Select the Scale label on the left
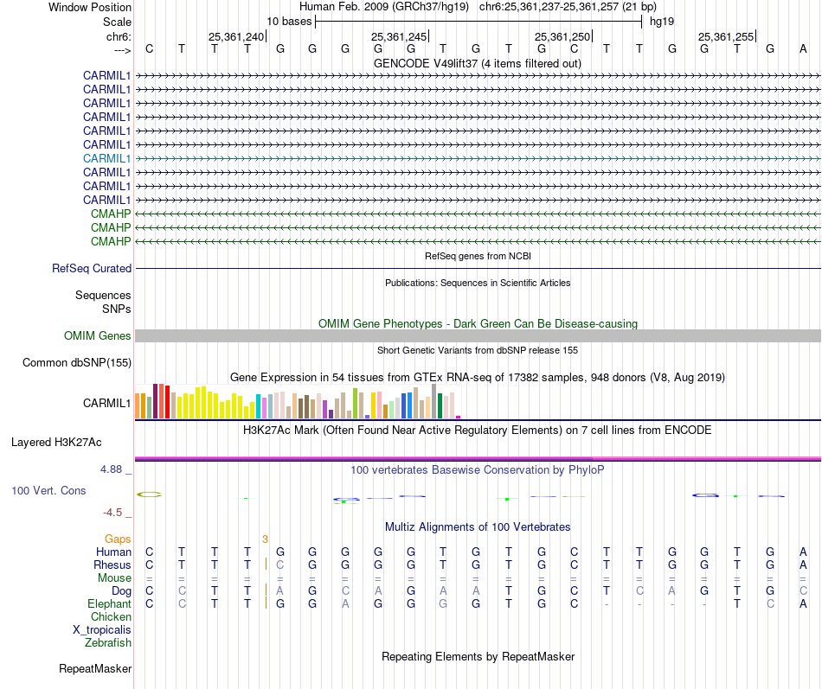This screenshot has width=822, height=689. point(117,22)
